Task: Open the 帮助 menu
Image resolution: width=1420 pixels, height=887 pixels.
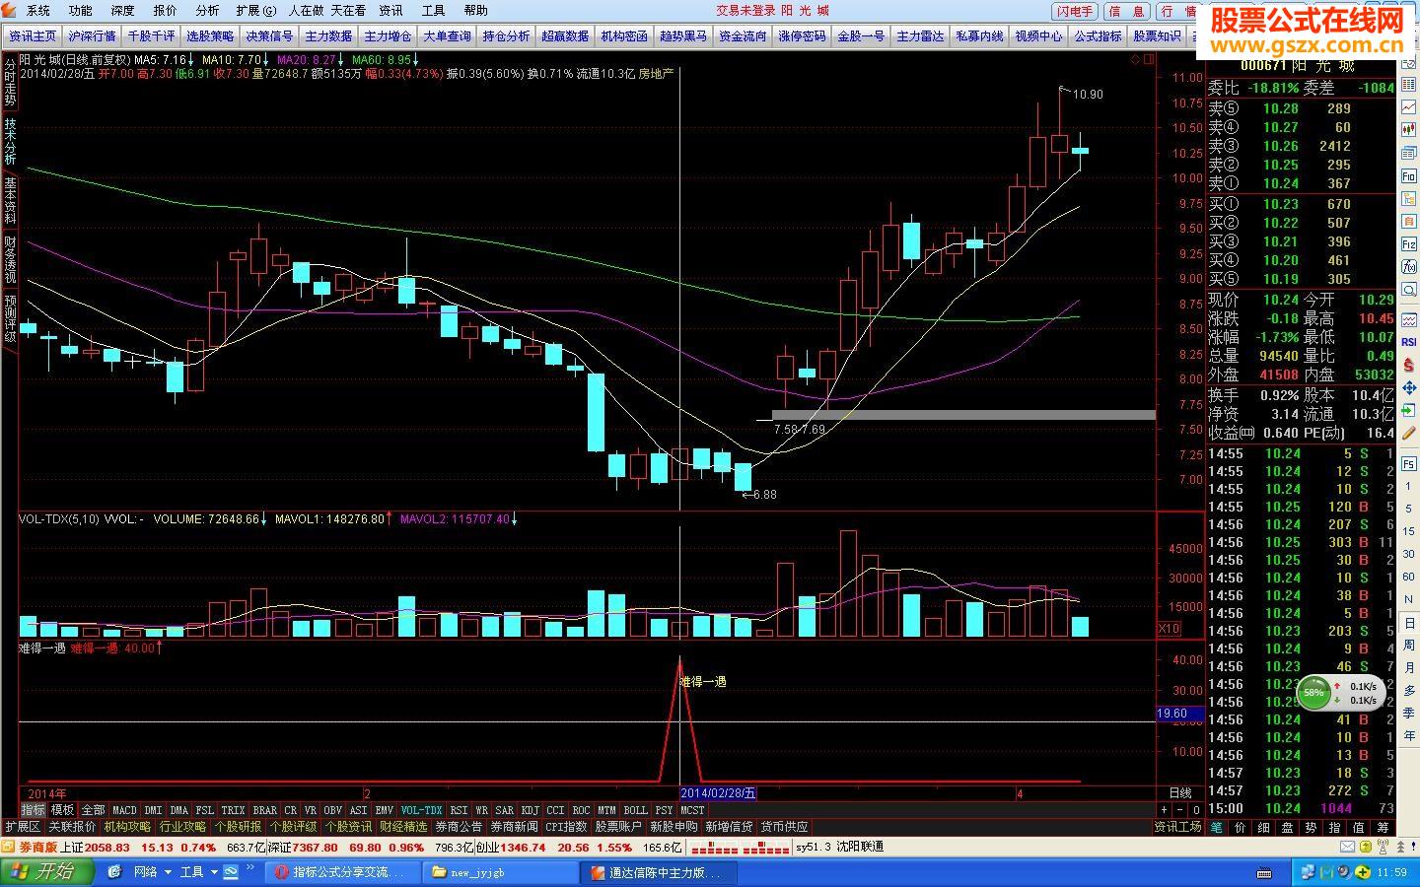Action: click(475, 10)
